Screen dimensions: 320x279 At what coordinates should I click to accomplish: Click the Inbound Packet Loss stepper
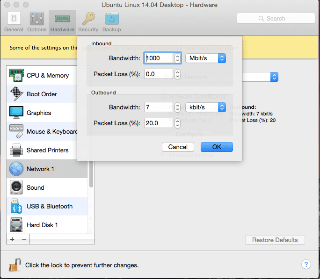point(178,74)
